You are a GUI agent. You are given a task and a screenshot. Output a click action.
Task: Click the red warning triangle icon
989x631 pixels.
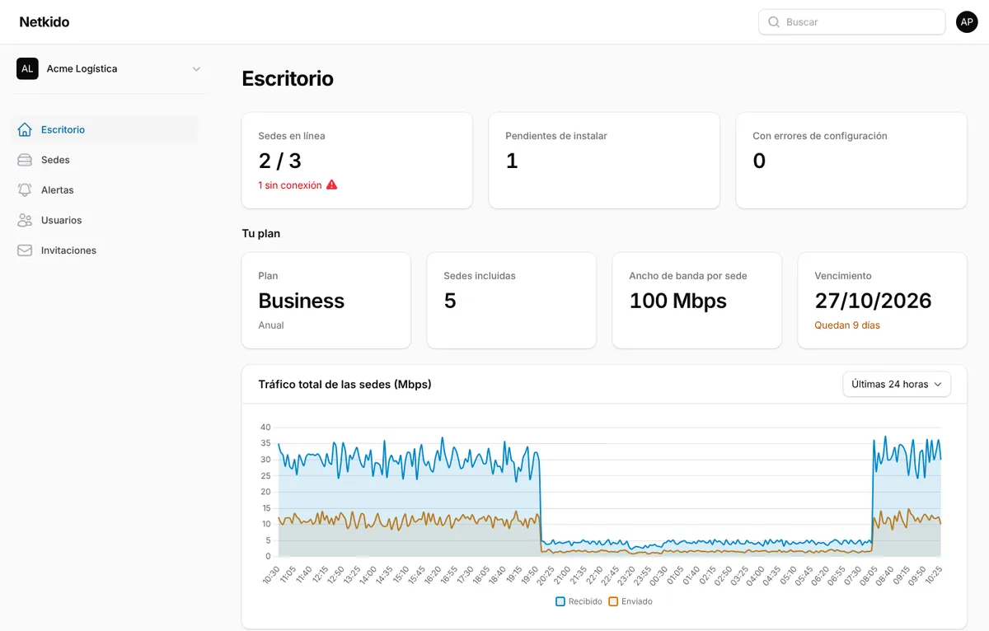[x=331, y=185]
